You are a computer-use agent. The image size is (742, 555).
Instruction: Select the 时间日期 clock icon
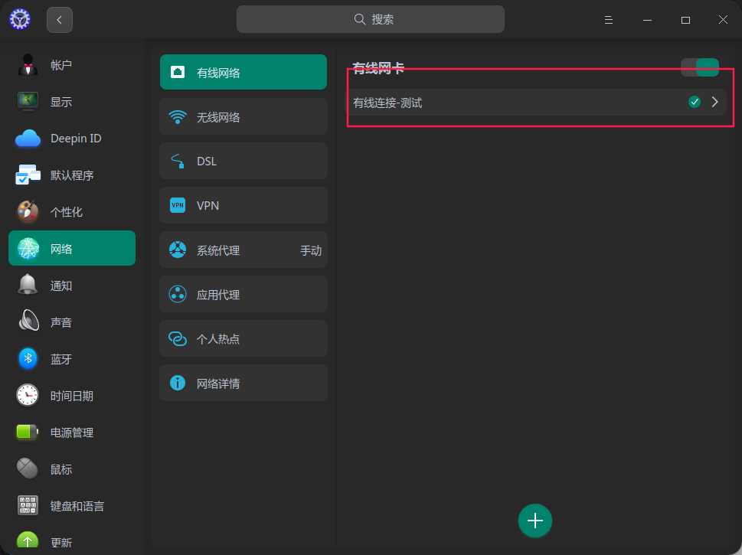28,395
